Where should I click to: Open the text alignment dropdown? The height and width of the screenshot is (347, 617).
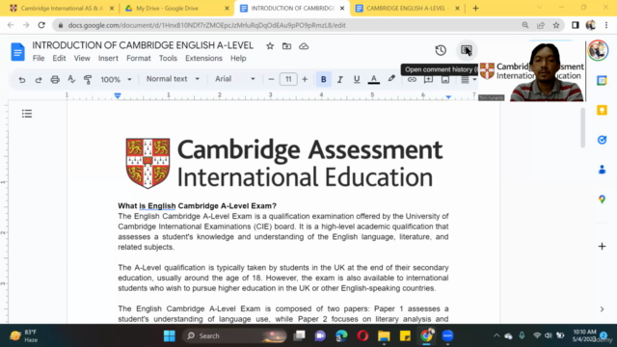tap(468, 79)
